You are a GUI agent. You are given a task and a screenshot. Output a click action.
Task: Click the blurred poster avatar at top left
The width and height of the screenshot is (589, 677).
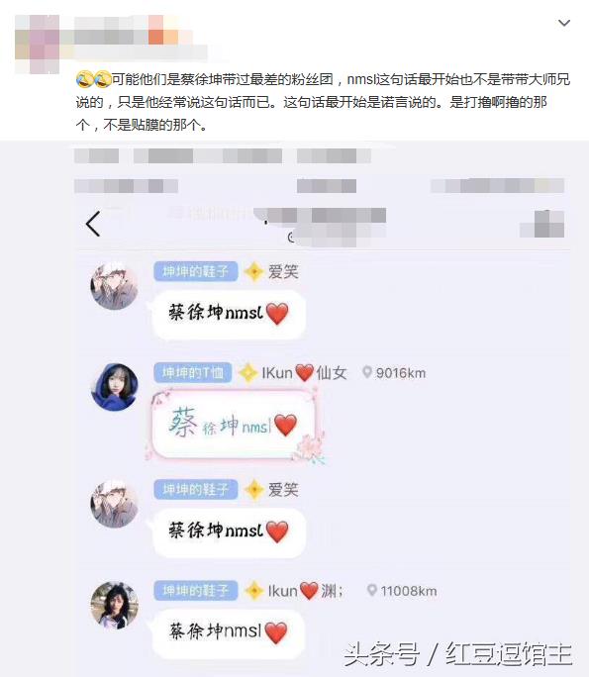(38, 44)
